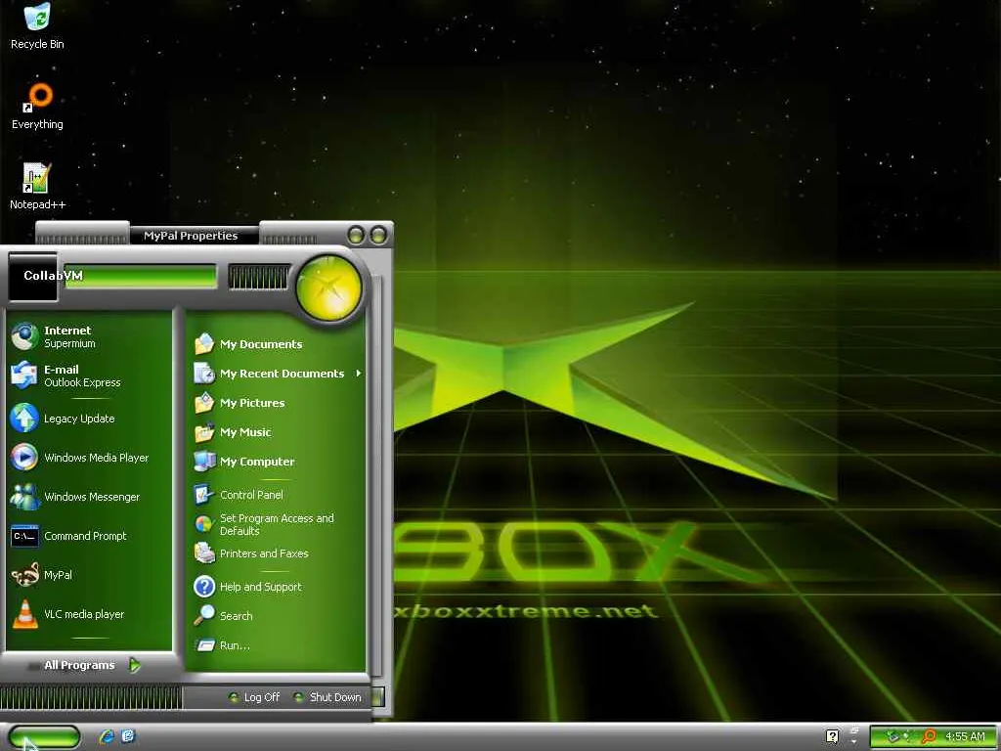Expand All Programs list
The image size is (1001, 751).
point(92,665)
